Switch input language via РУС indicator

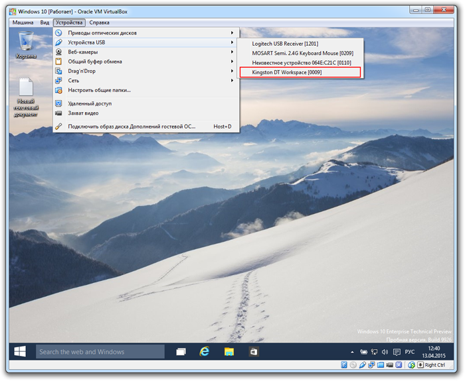(410, 352)
